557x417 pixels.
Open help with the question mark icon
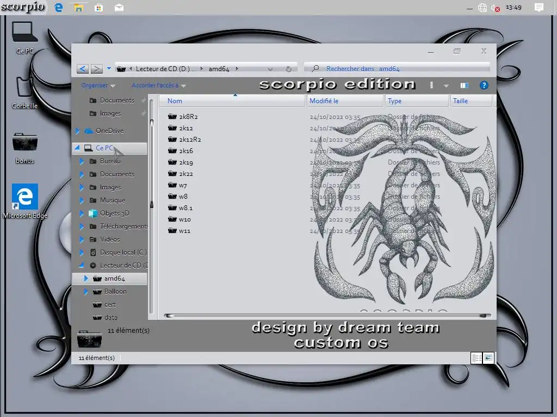click(x=484, y=85)
